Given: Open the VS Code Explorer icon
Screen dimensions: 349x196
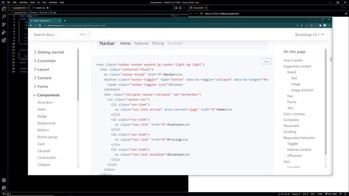Looking at the screenshot, I should coord(4,9).
